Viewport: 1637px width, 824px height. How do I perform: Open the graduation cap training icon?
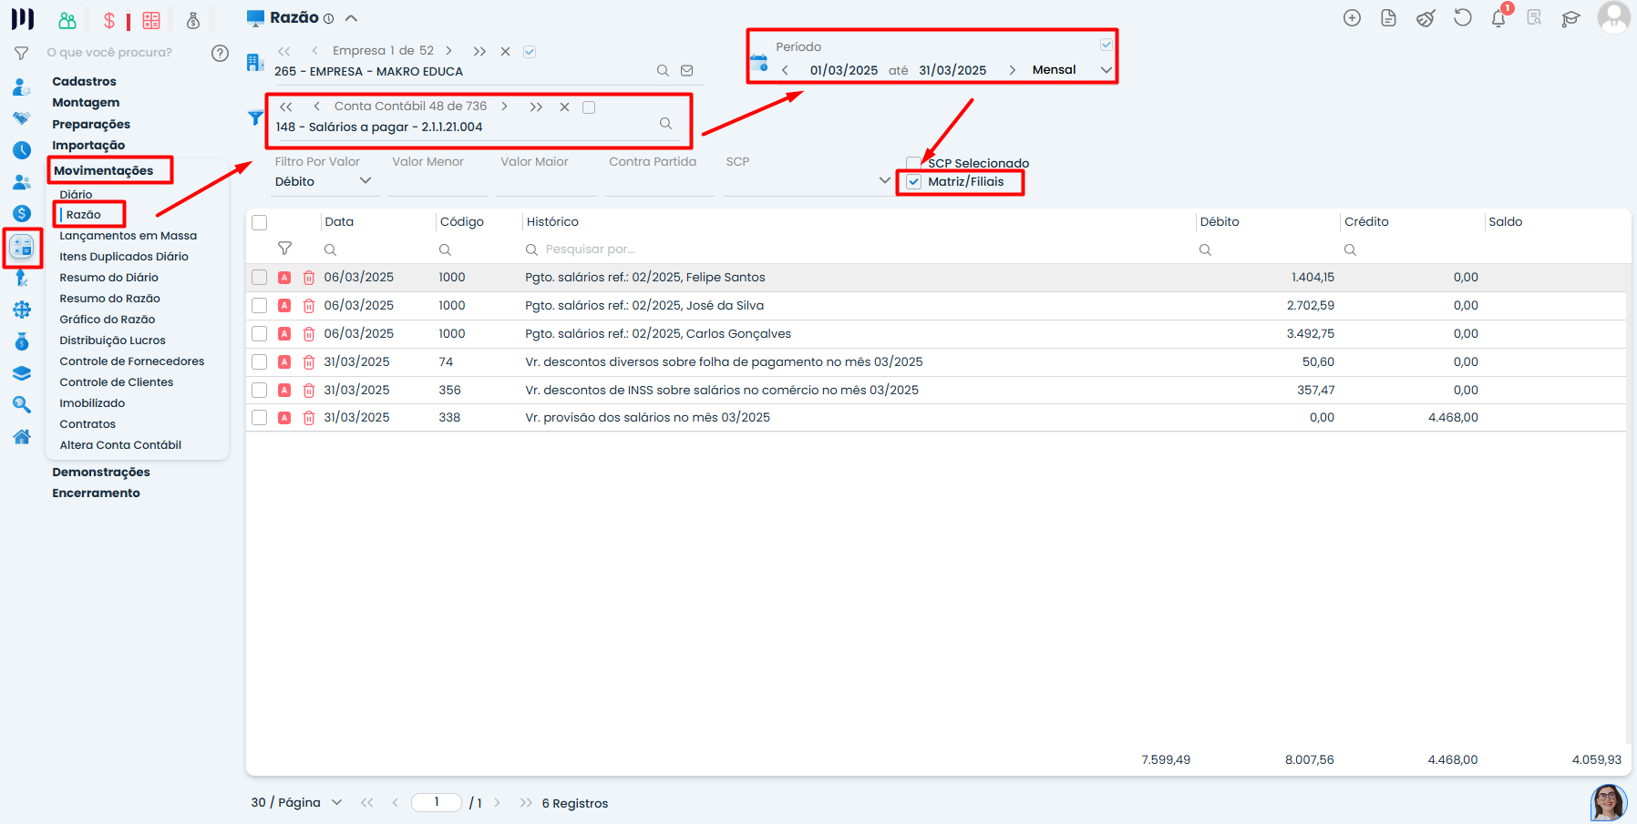(1570, 18)
